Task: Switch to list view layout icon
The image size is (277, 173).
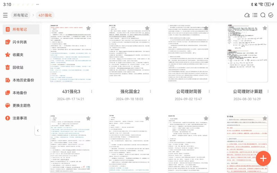Action: [x=255, y=15]
